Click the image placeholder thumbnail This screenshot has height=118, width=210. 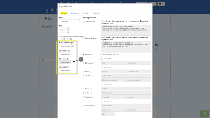[x=63, y=31]
